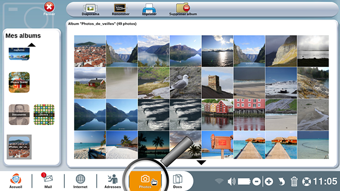Open boat on tropical beach photo
The image size is (340, 191).
(90, 145)
